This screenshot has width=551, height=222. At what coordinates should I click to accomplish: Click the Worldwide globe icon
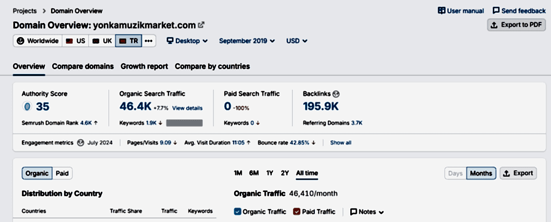click(x=21, y=41)
